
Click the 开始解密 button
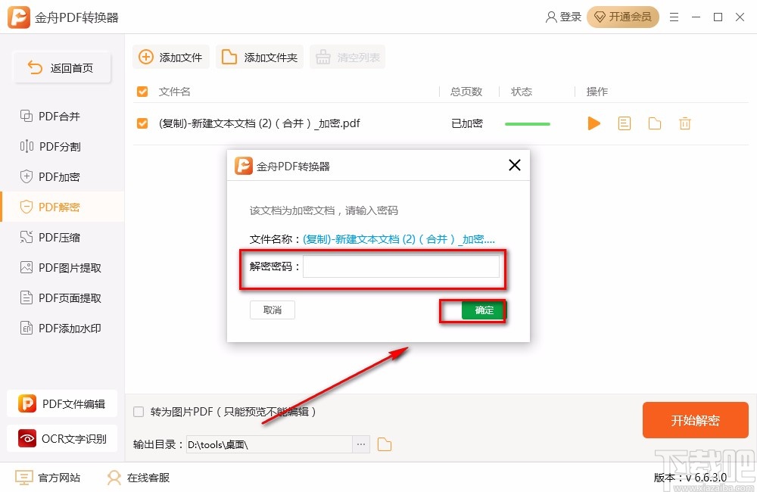click(695, 420)
